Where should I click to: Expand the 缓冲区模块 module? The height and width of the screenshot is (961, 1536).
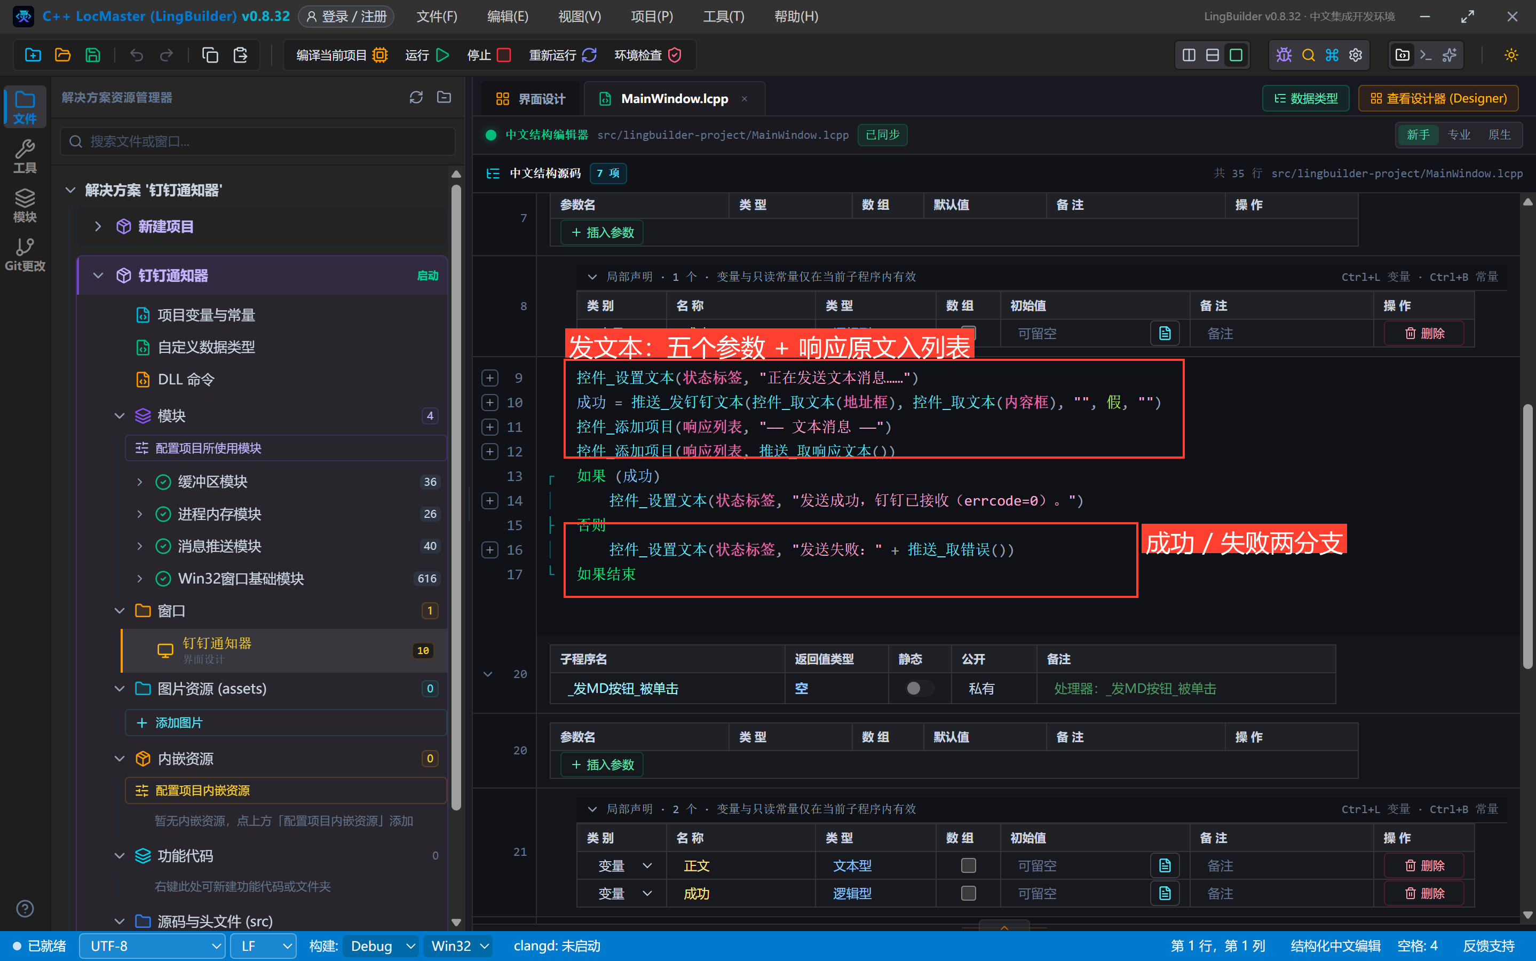pos(139,482)
